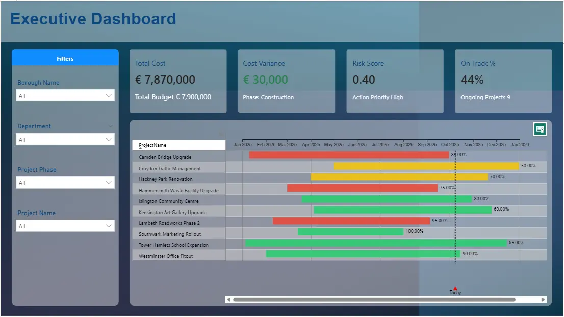
Task: Select the Lambeth Roadworks Phase 2 row label
Action: 169,223
